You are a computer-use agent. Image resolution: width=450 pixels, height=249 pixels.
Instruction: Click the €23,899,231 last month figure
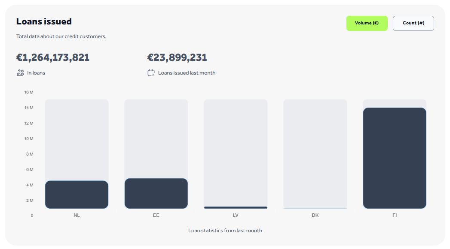pyautogui.click(x=177, y=57)
